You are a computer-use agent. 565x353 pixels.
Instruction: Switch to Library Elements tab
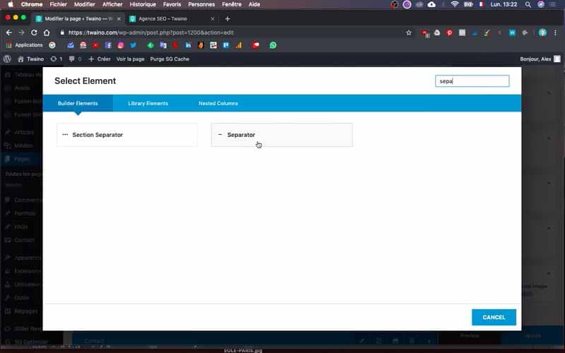click(148, 103)
